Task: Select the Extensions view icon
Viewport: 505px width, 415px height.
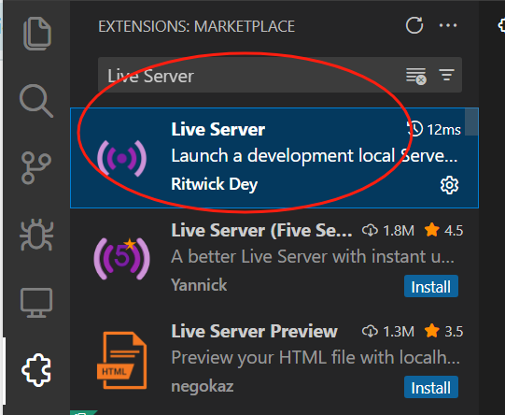Action: [36, 370]
